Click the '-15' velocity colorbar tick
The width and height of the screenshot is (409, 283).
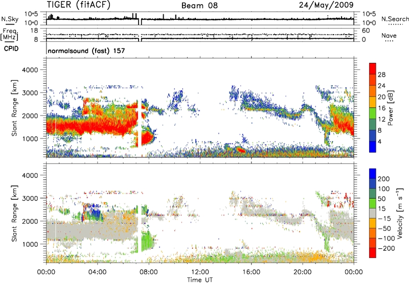[x=383, y=218]
